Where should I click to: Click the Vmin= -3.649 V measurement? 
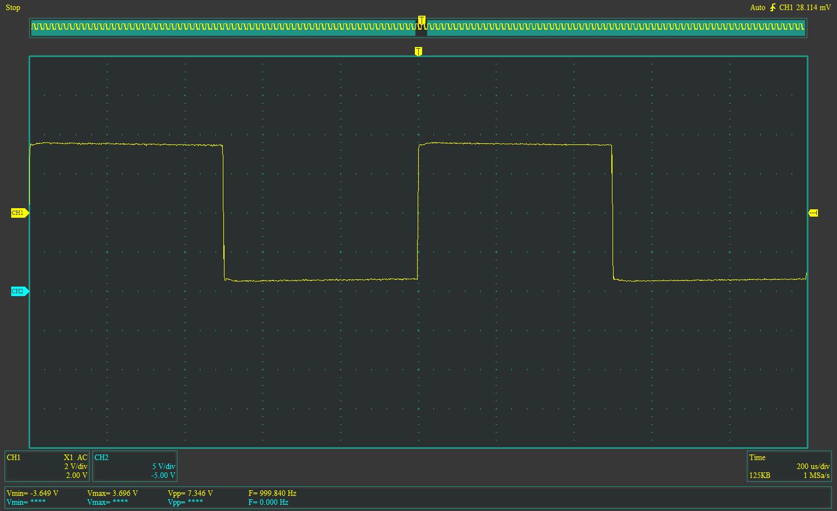pyautogui.click(x=32, y=493)
